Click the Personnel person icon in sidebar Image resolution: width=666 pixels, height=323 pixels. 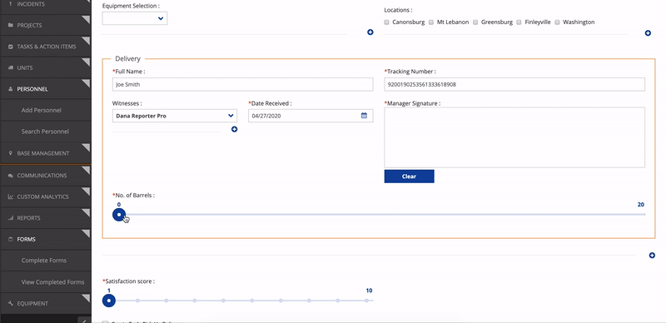(x=11, y=89)
